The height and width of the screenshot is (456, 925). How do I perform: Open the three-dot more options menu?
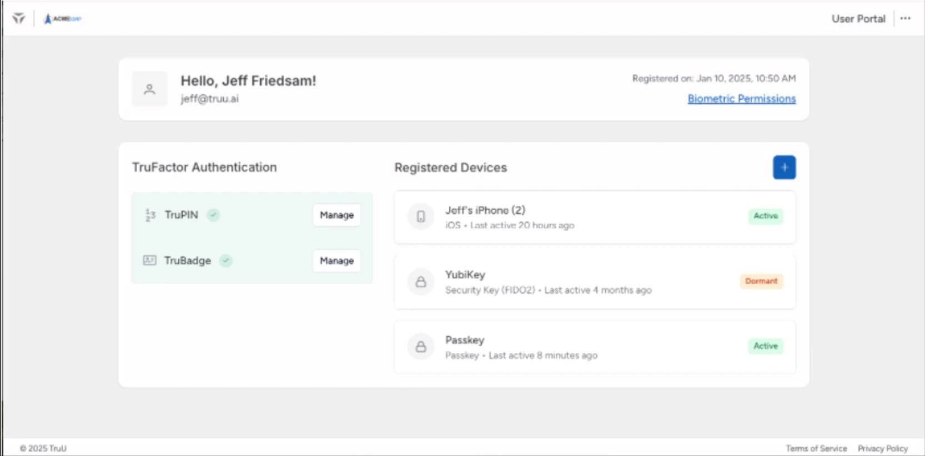(x=906, y=18)
